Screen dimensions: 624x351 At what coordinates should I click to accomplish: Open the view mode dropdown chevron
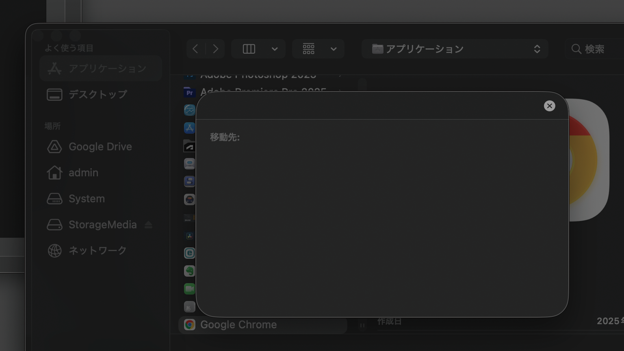click(x=275, y=49)
